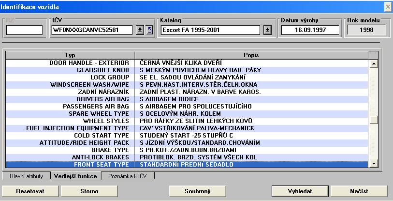Sort by the Typ column header

(x=70, y=55)
